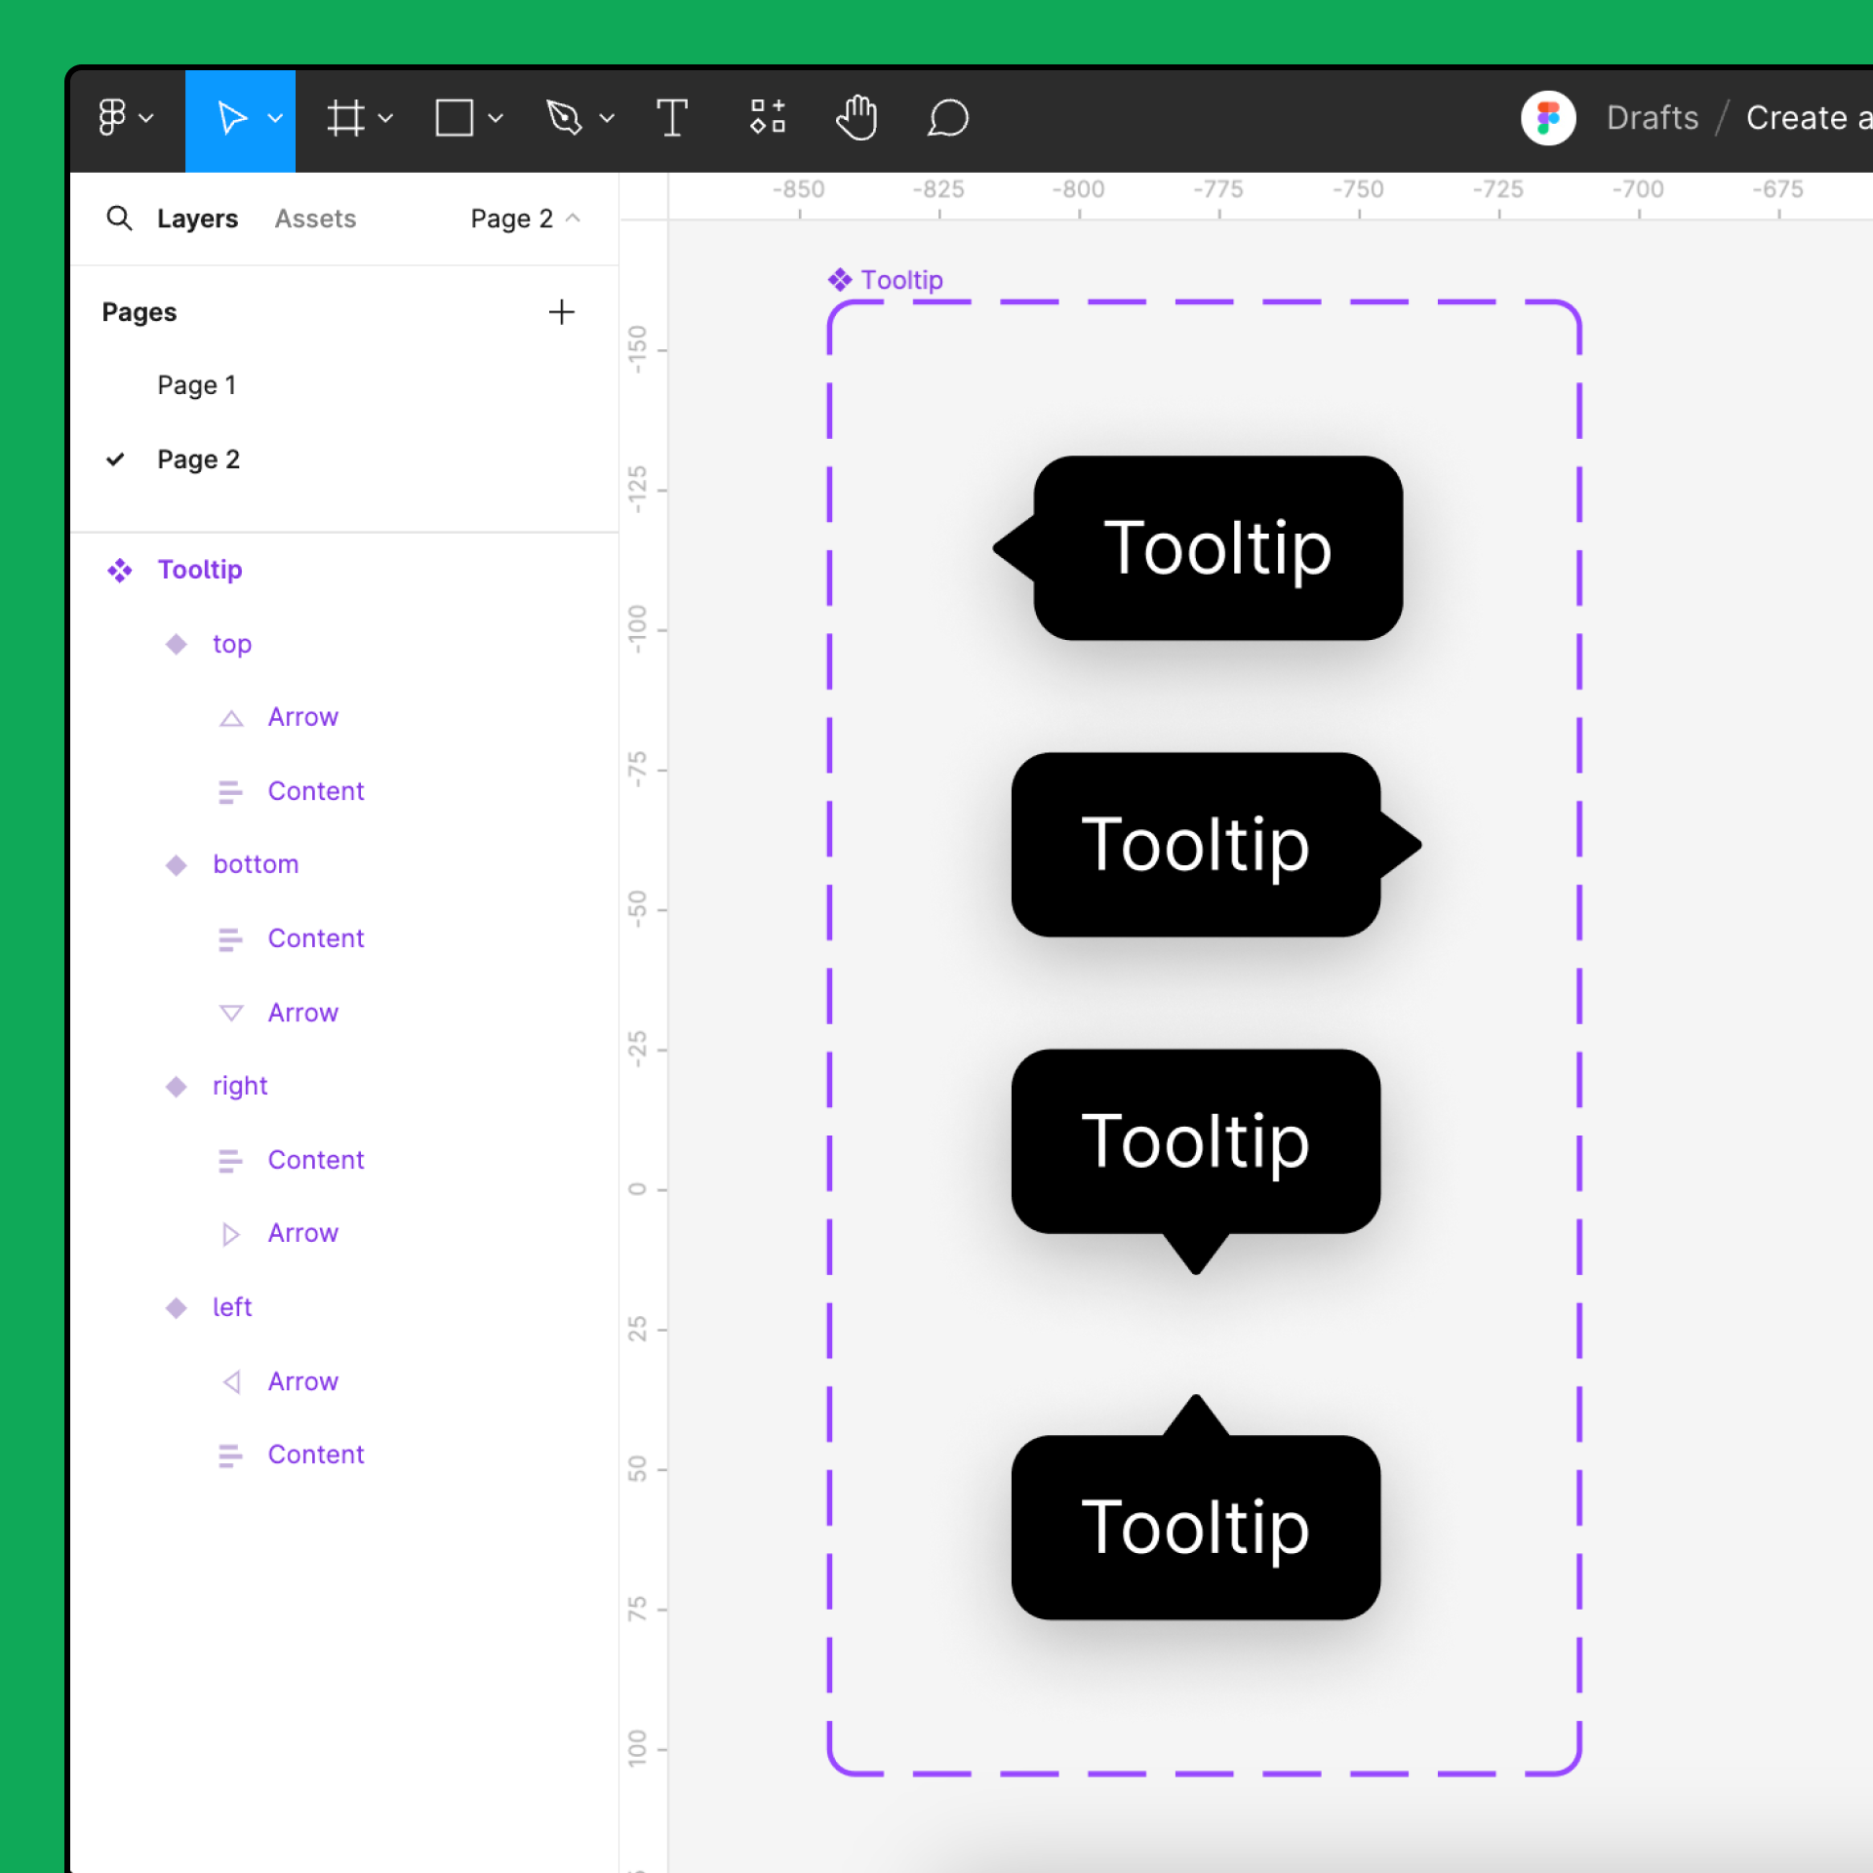
Task: Select the Pen tool
Action: coord(564,118)
